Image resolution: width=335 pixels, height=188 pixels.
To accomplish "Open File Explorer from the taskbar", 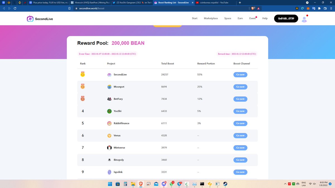I will tap(133, 184).
